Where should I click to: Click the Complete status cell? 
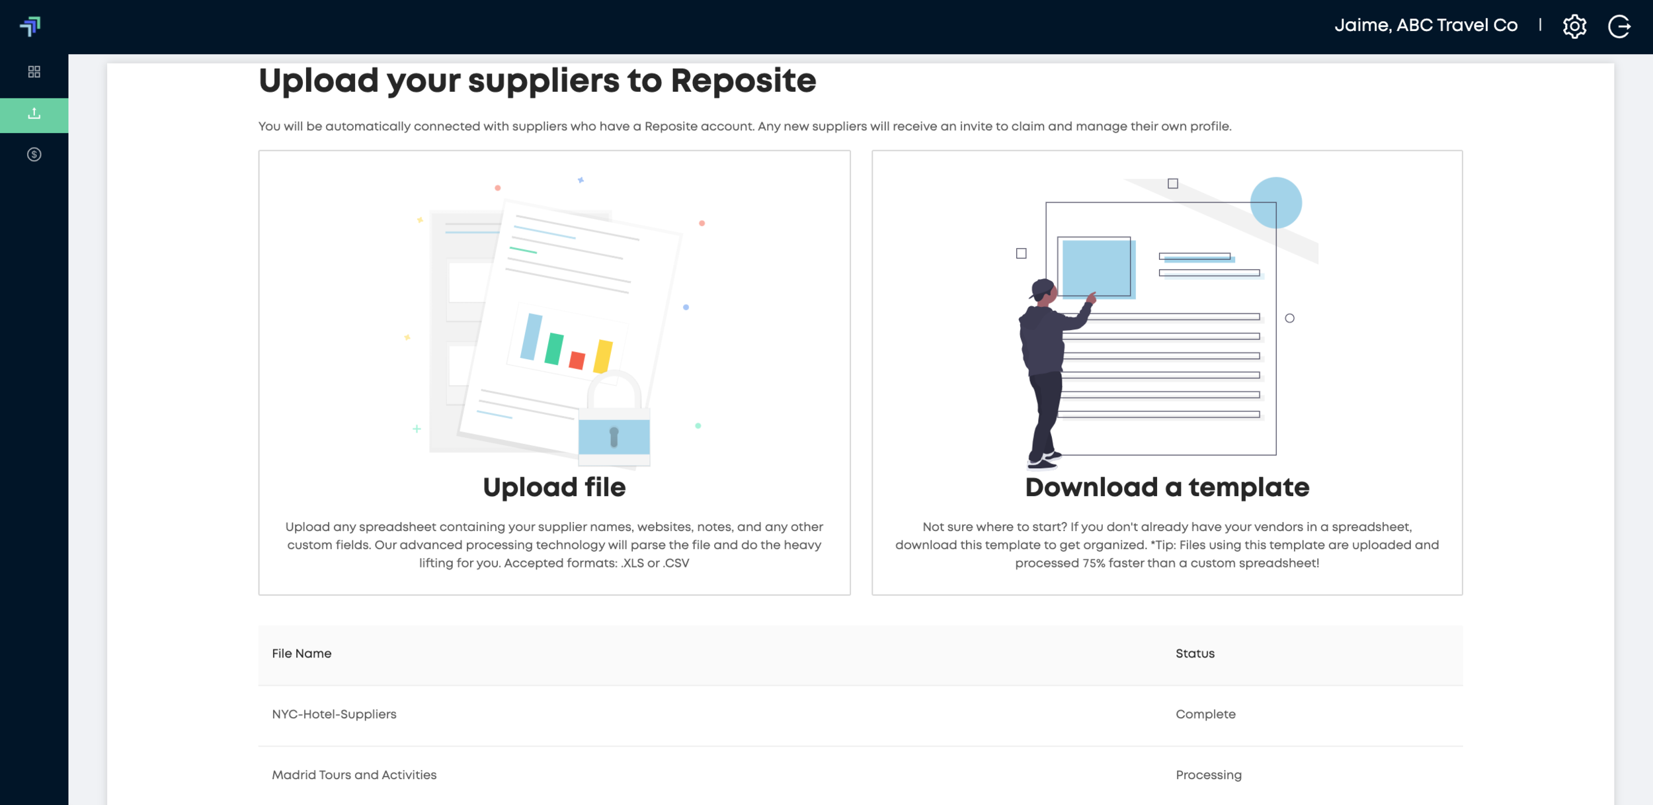pyautogui.click(x=1205, y=714)
